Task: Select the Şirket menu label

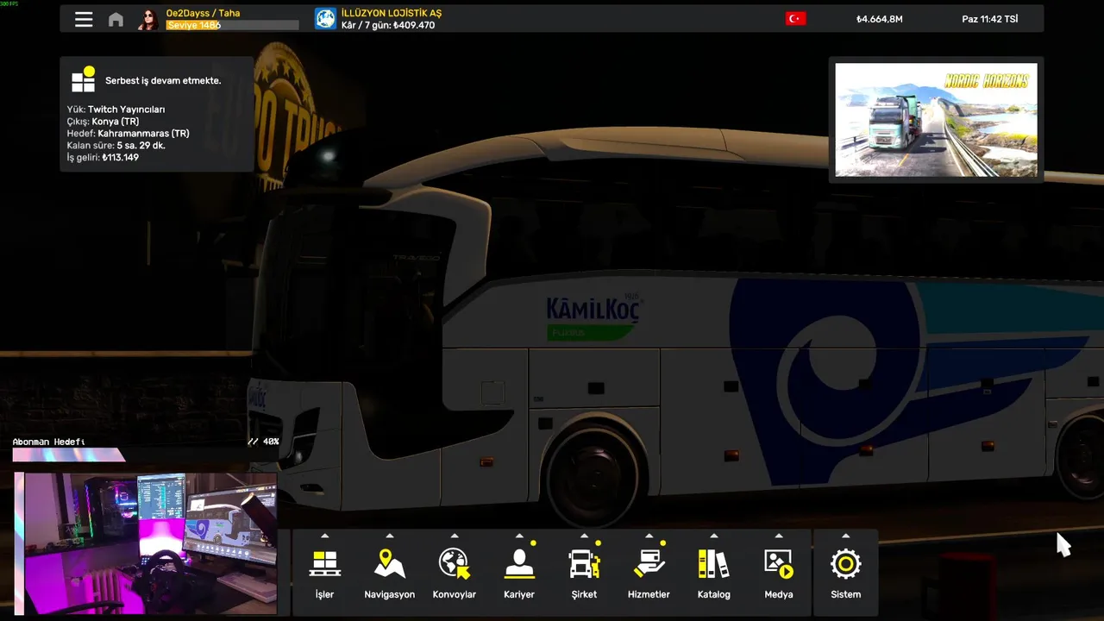Action: click(584, 594)
